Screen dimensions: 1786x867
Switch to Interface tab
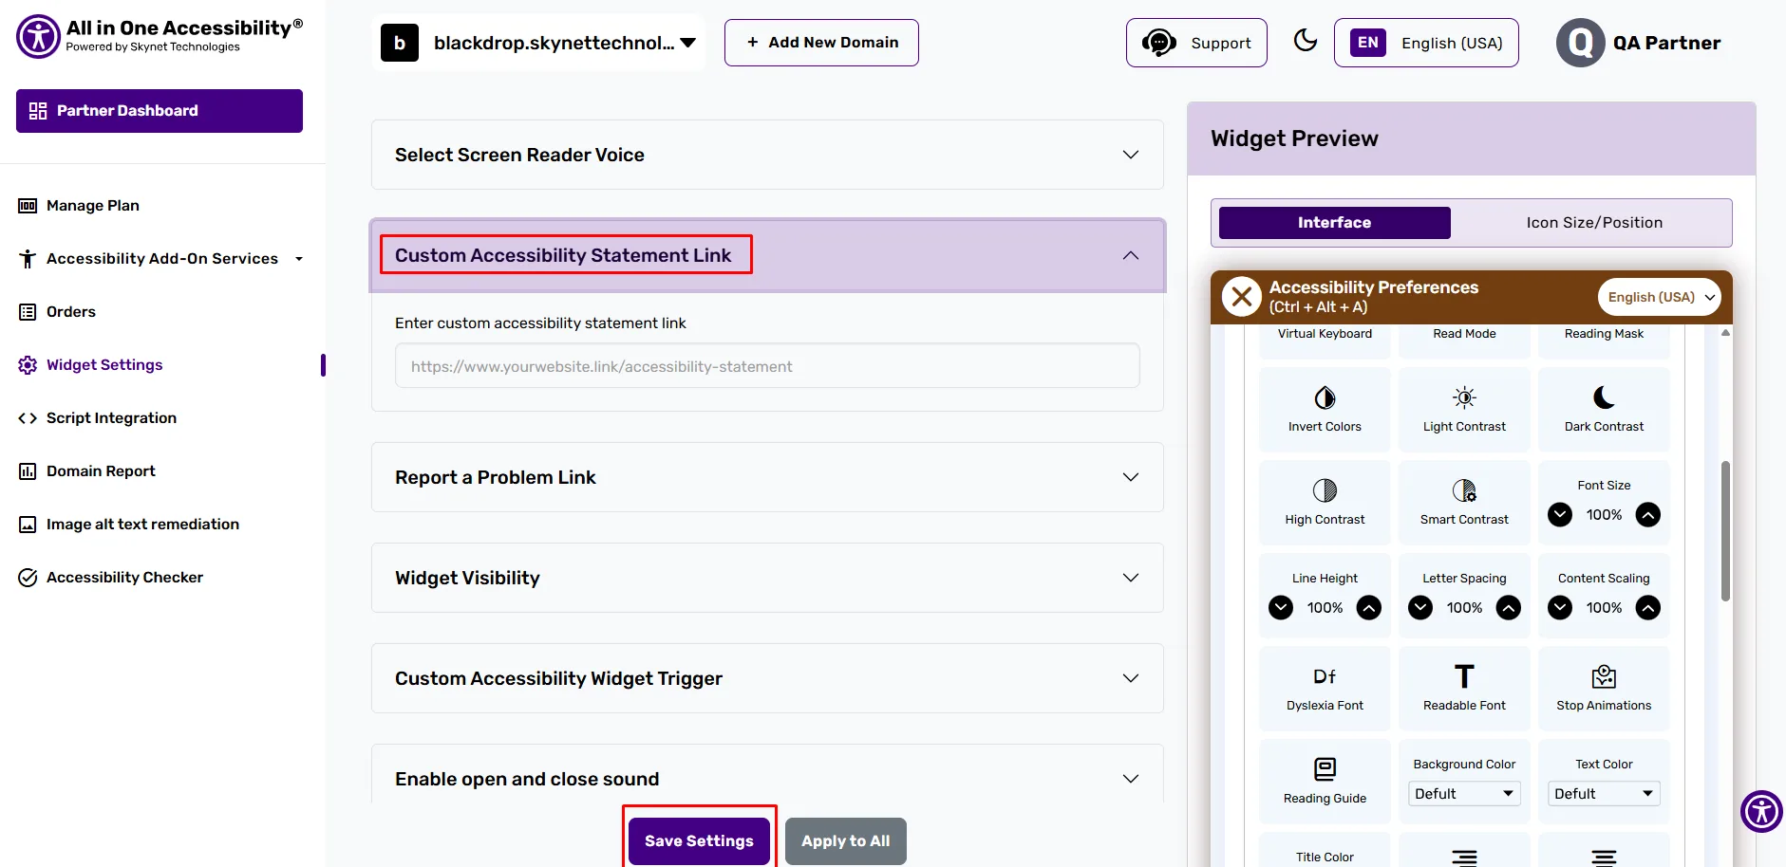1334,222
